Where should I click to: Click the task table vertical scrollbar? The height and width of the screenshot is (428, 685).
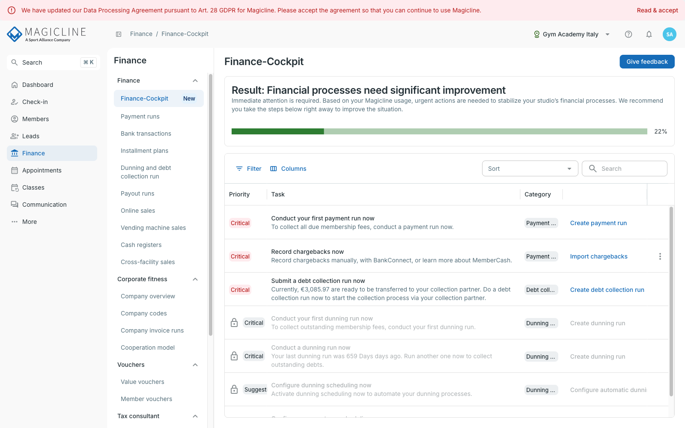tap(671, 302)
